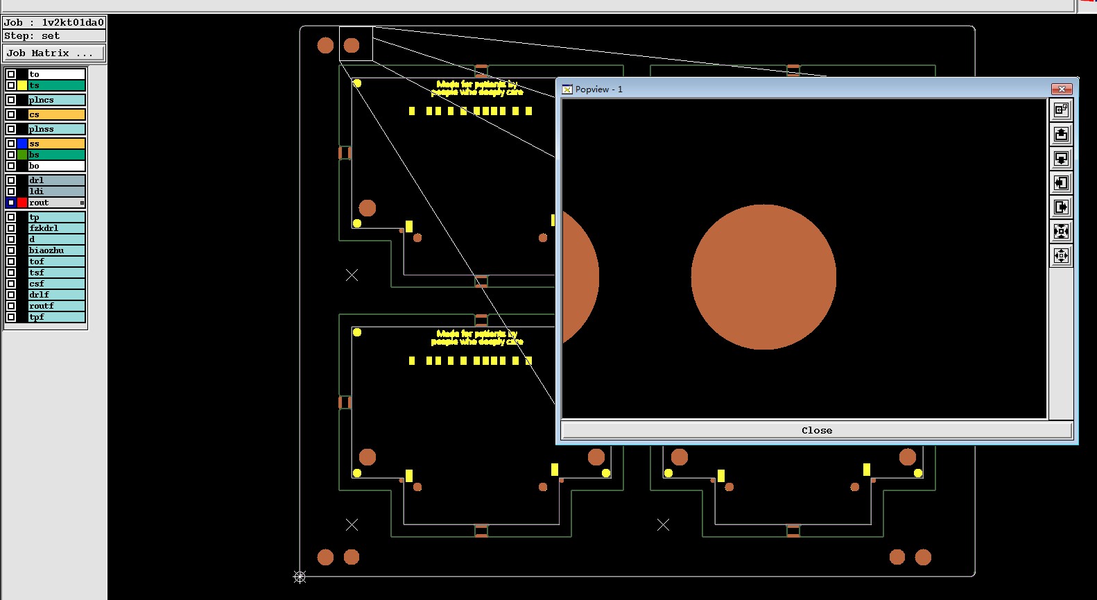The height and width of the screenshot is (600, 1097).
Task: Select the 'to' layer name
Action: click(x=57, y=74)
